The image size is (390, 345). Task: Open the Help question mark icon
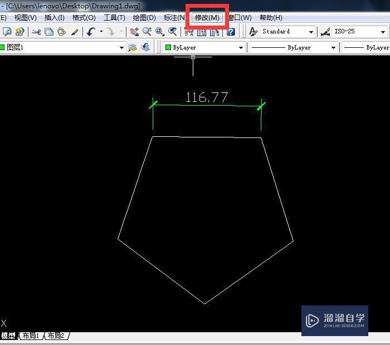(x=231, y=32)
